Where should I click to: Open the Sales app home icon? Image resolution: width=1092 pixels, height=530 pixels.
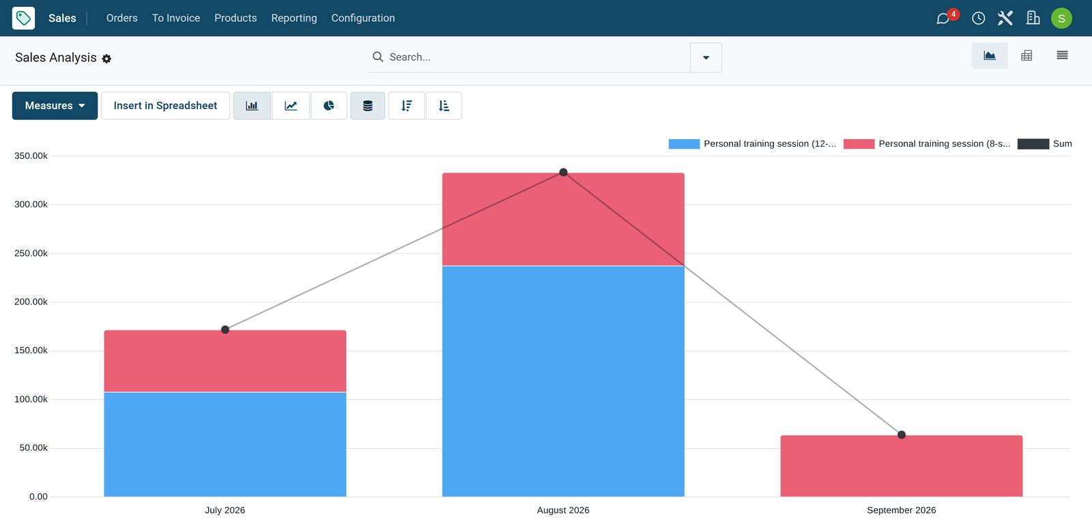(23, 18)
